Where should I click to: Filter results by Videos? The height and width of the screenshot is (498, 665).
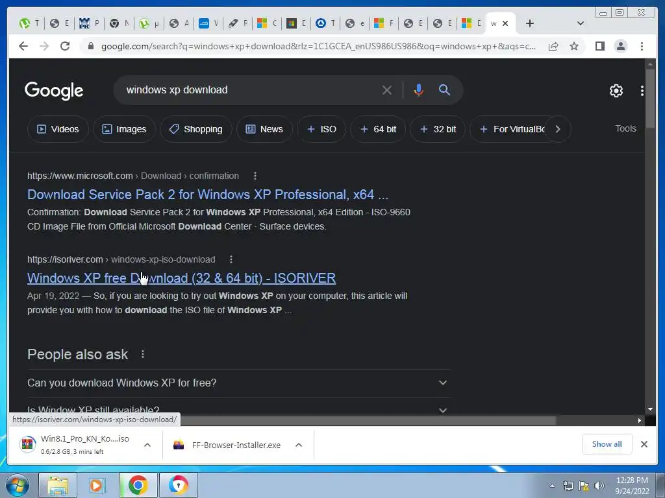click(x=58, y=129)
